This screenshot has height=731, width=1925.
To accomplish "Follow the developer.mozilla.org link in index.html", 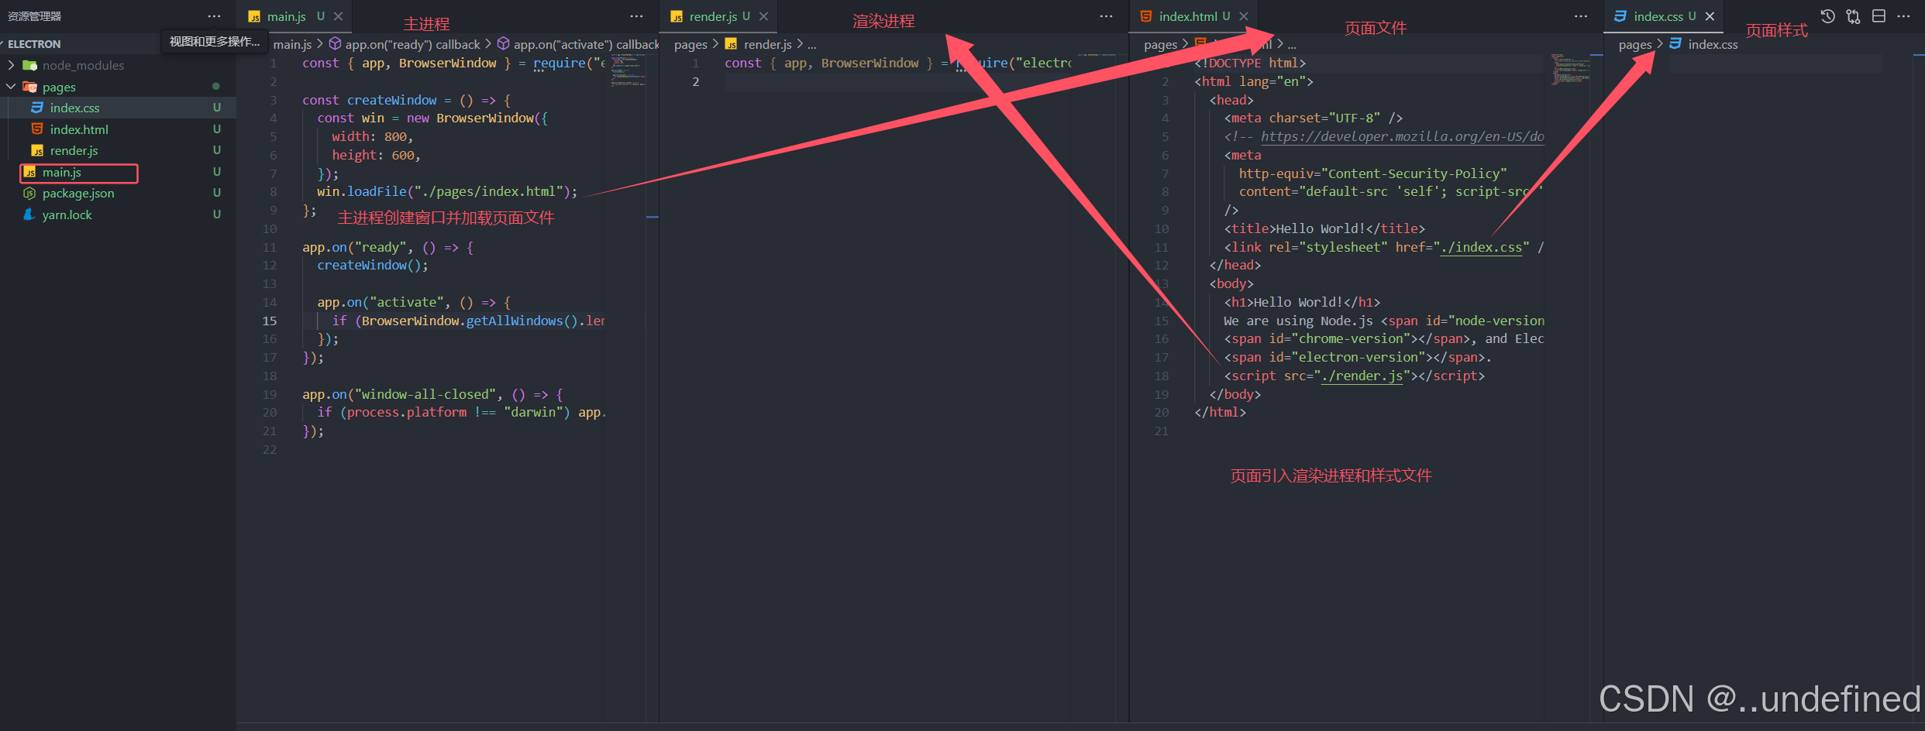I will click(1403, 136).
